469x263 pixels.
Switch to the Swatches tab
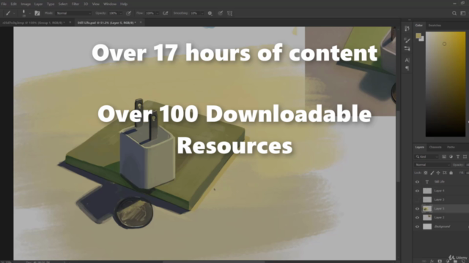click(x=435, y=26)
